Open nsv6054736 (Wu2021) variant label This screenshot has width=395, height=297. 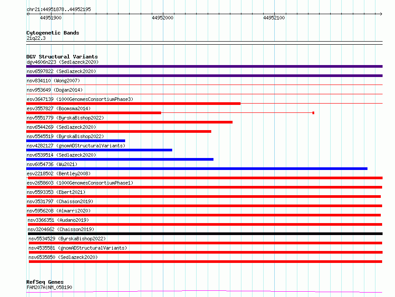52,164
